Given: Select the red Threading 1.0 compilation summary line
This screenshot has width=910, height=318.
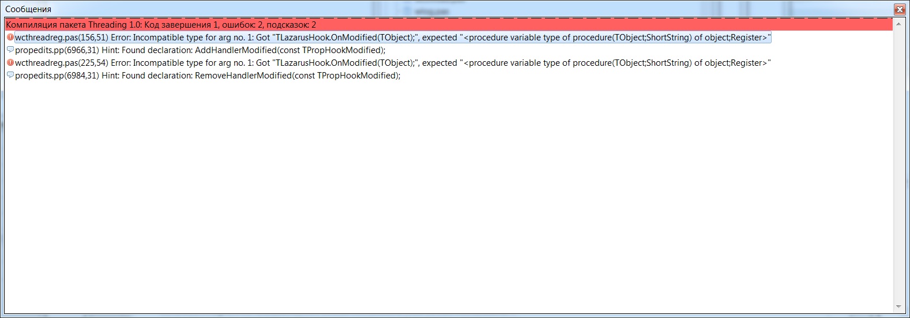Looking at the screenshot, I should point(161,25).
